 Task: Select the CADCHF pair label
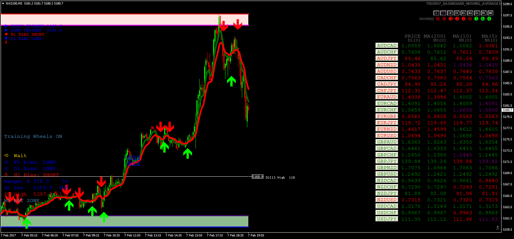tap(387, 77)
